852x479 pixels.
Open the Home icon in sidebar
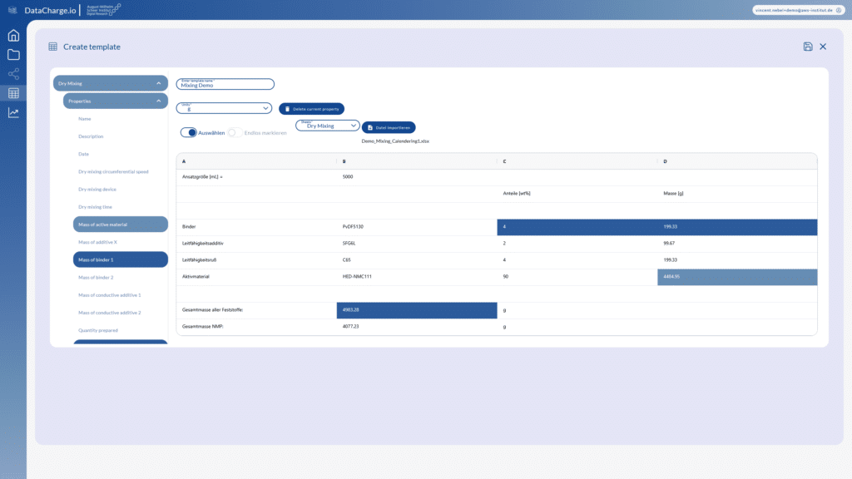[x=13, y=35]
